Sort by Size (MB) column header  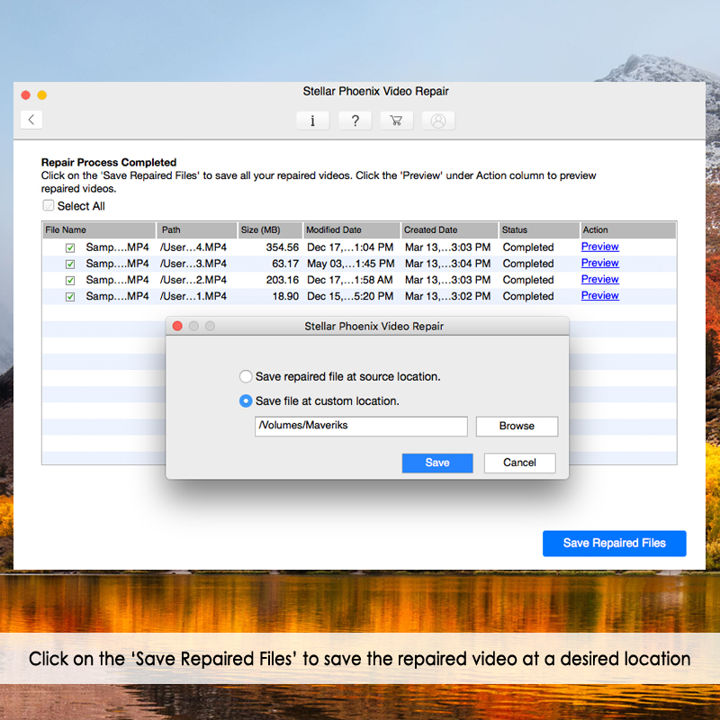270,230
